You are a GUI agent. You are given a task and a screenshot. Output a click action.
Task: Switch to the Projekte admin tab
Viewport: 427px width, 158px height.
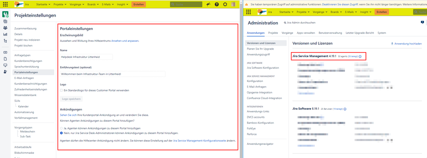pyautogui.click(x=273, y=33)
